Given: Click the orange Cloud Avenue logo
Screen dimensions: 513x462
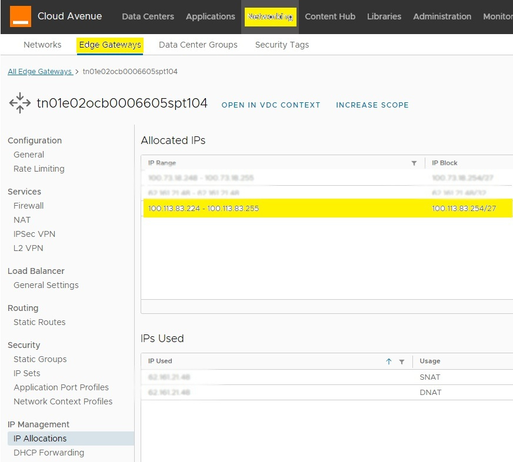Looking at the screenshot, I should pos(21,16).
